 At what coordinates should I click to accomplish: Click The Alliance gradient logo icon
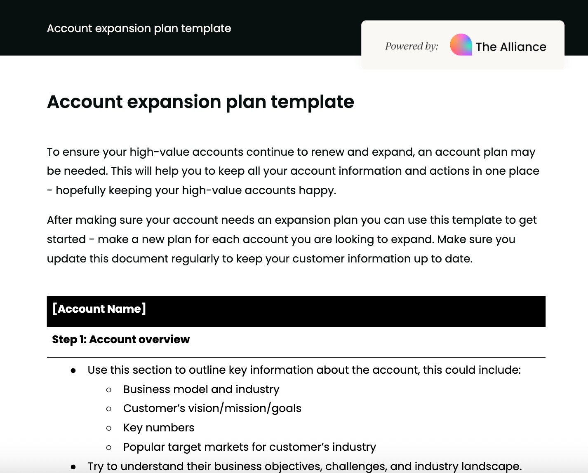point(461,44)
